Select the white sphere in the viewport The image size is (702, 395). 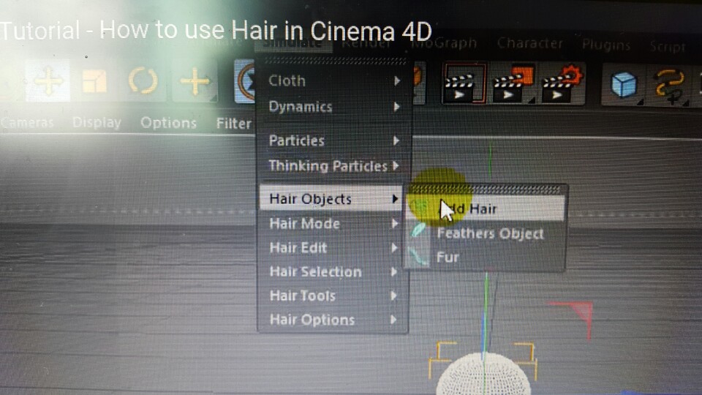click(483, 375)
